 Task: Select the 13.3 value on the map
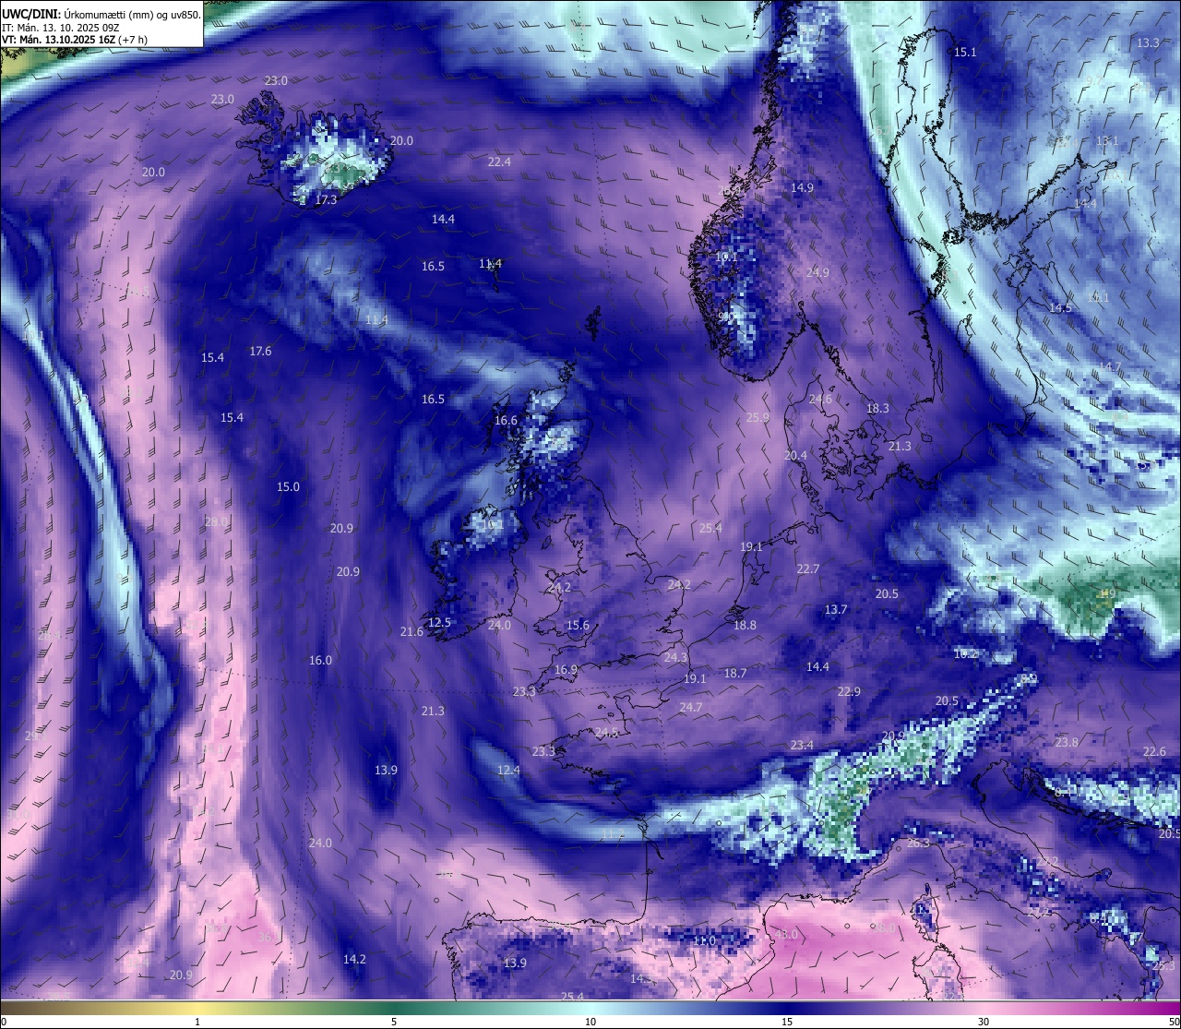click(x=1148, y=43)
